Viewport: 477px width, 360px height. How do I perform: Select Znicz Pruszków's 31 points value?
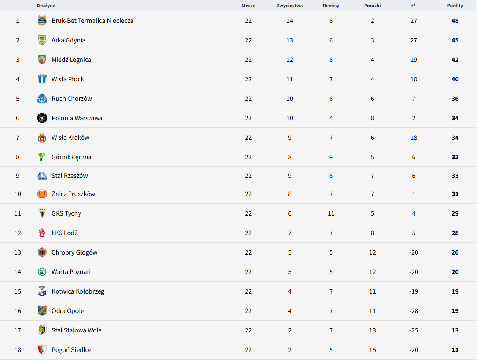click(455, 194)
